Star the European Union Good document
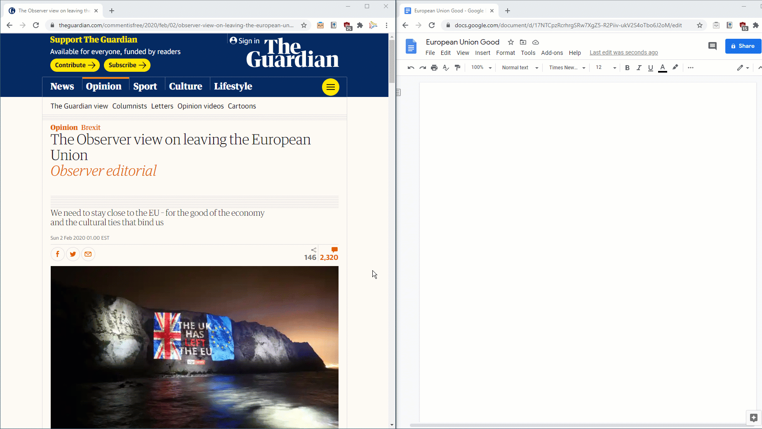762x429 pixels. [x=511, y=42]
